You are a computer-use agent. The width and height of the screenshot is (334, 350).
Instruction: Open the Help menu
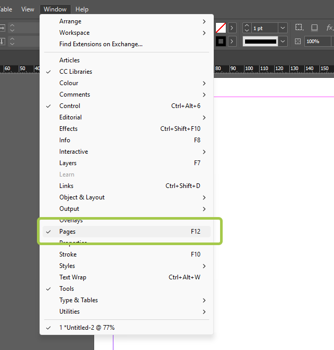[x=82, y=9]
